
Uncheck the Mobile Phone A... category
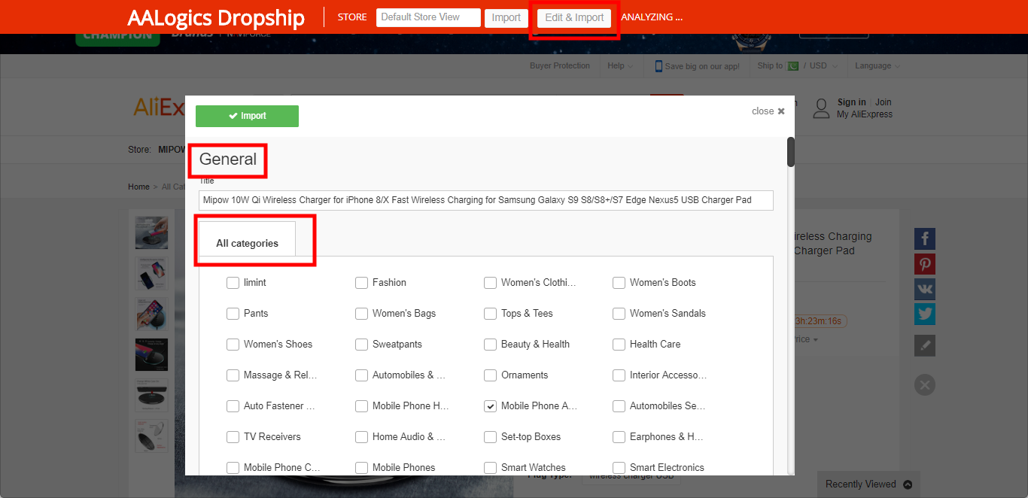click(x=490, y=406)
